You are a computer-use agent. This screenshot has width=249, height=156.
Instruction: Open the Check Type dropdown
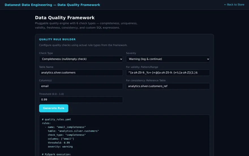[x=81, y=59]
